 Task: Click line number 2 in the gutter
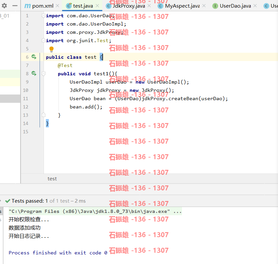click(x=27, y=24)
